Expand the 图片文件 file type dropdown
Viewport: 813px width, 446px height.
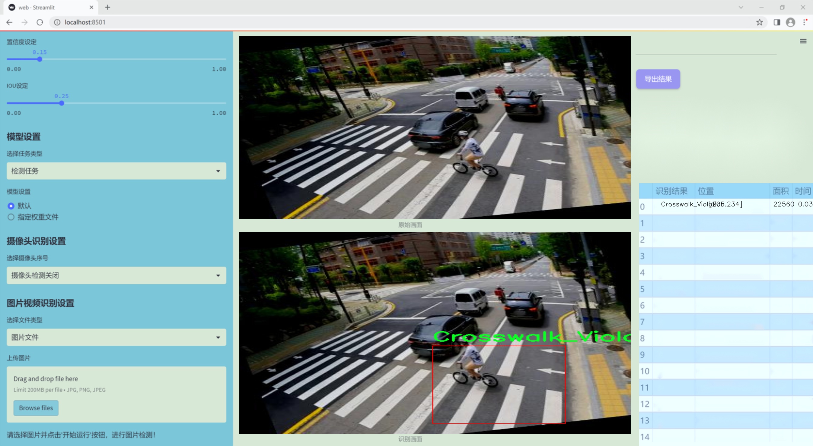click(x=116, y=337)
